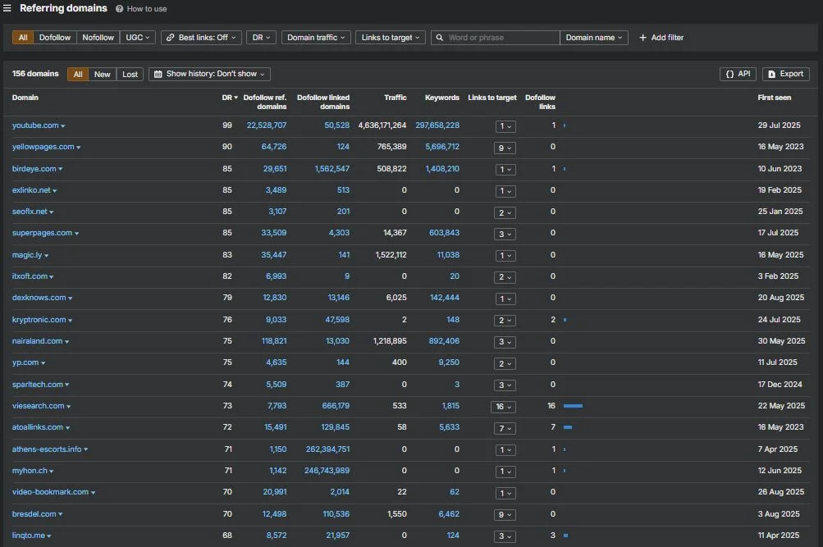Click 892,406 keywords for nairaland.com

pyautogui.click(x=444, y=341)
